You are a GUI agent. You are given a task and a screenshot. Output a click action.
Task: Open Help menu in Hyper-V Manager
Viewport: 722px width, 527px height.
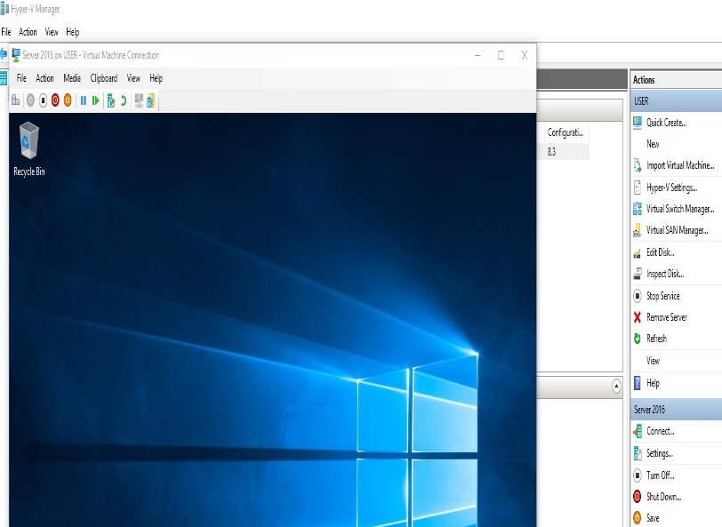[72, 32]
